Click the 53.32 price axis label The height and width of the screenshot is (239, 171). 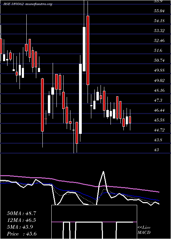[159, 31]
